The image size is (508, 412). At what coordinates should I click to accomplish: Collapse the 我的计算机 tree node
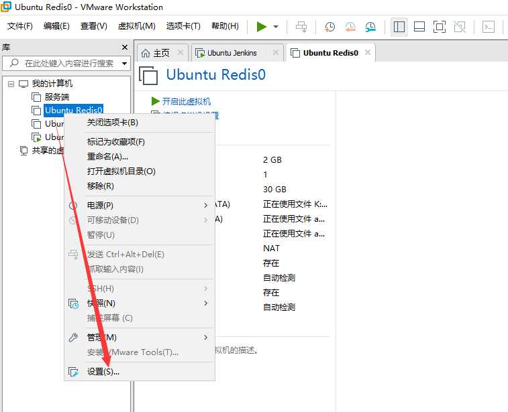(11, 84)
